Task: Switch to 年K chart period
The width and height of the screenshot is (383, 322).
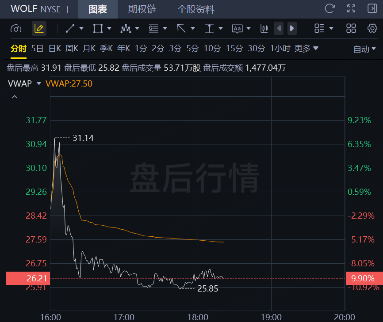Action: coord(123,48)
